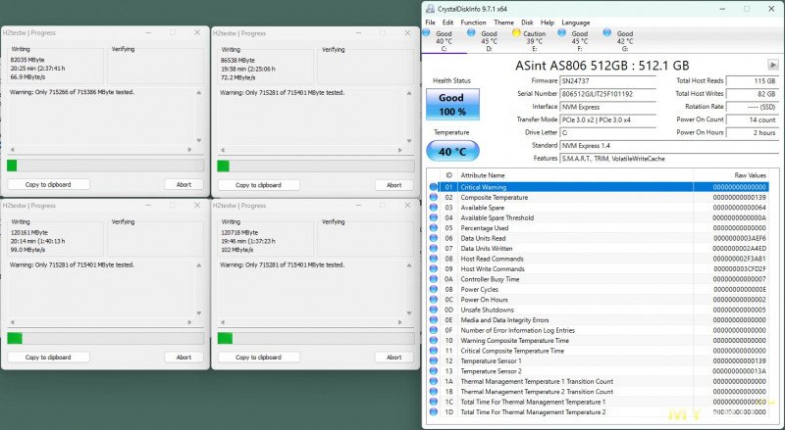
Task: Open the Disk menu
Action: [x=527, y=23]
